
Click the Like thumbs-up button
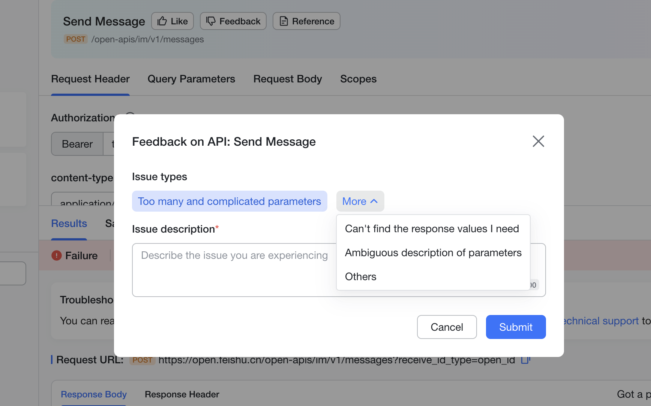point(172,21)
